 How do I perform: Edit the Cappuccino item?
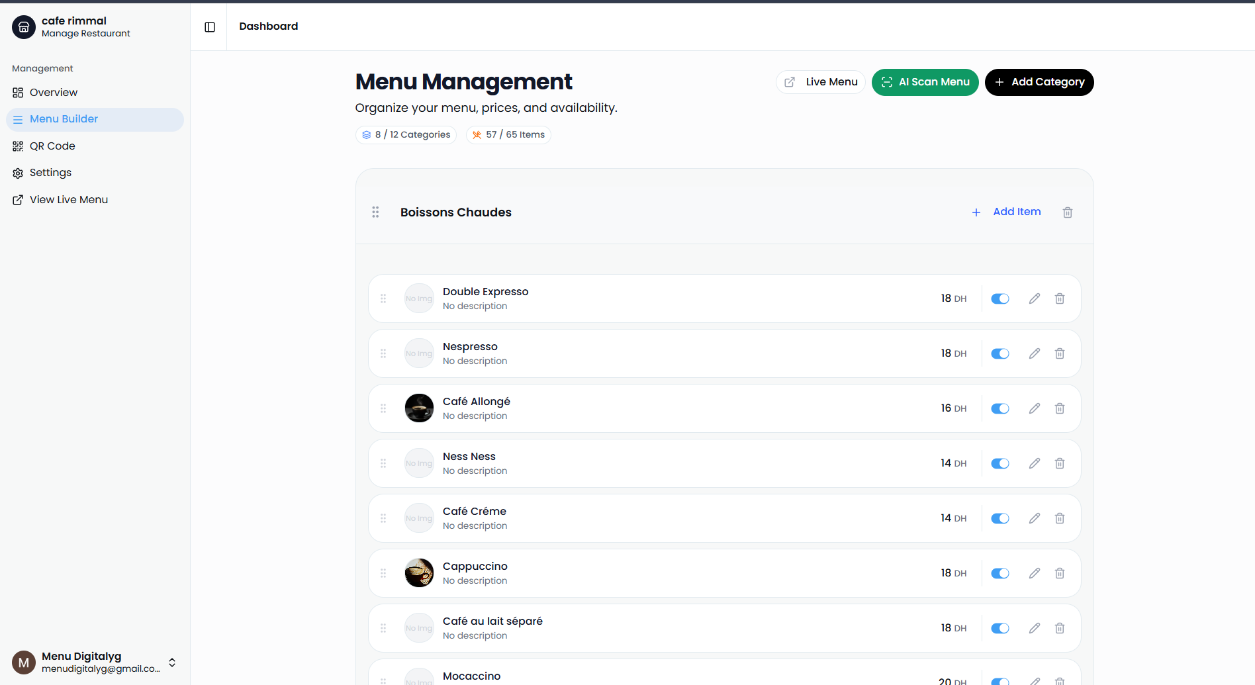click(1035, 573)
